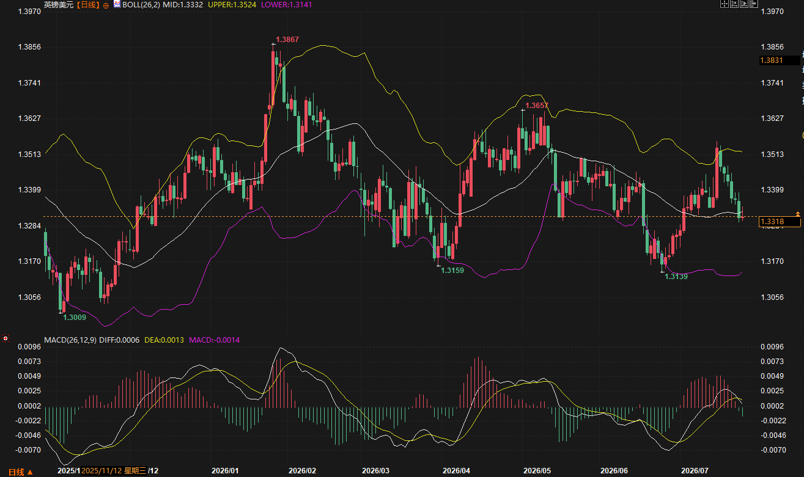
Task: Click the 2026/01 date axis label
Action: [224, 471]
